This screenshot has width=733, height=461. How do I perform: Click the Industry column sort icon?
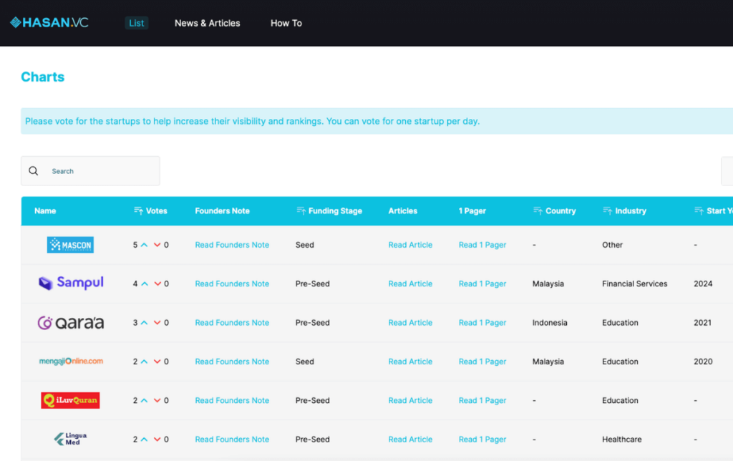pyautogui.click(x=607, y=210)
